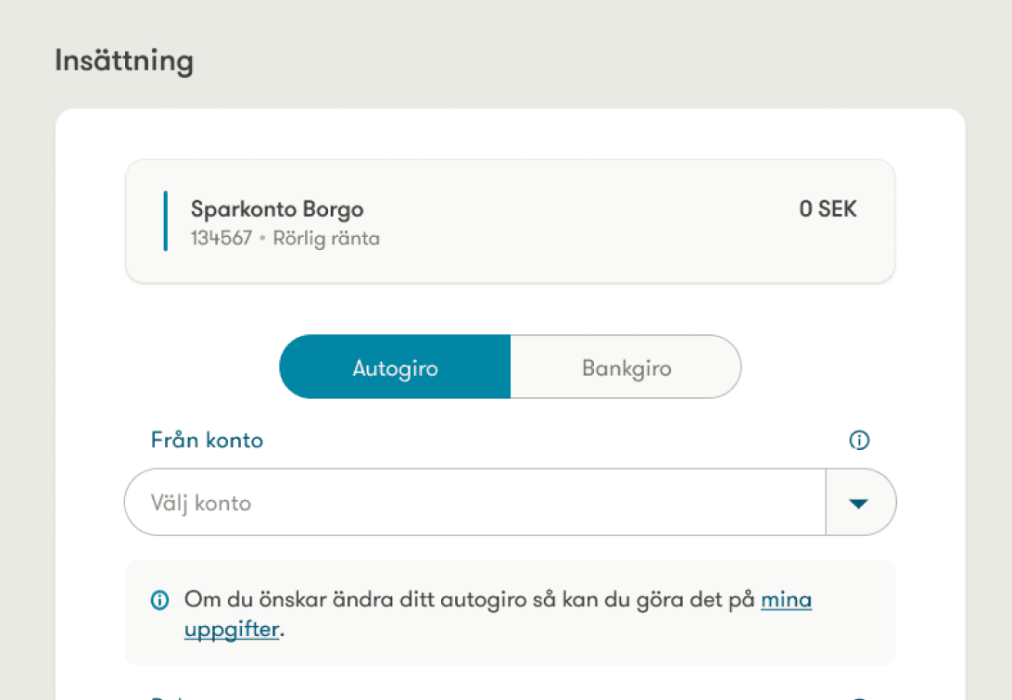This screenshot has height=700, width=1012.
Task: Select the Autogiro payment option
Action: 395,368
